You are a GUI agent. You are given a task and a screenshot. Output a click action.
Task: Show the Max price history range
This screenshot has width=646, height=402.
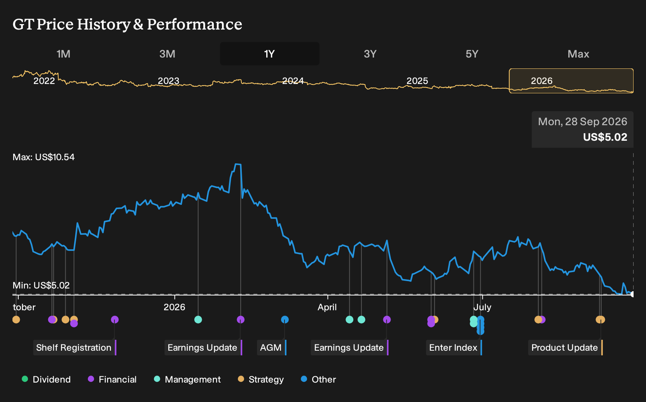pos(578,54)
